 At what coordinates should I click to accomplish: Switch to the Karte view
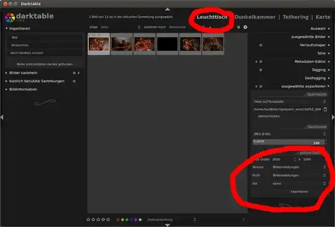coord(323,17)
